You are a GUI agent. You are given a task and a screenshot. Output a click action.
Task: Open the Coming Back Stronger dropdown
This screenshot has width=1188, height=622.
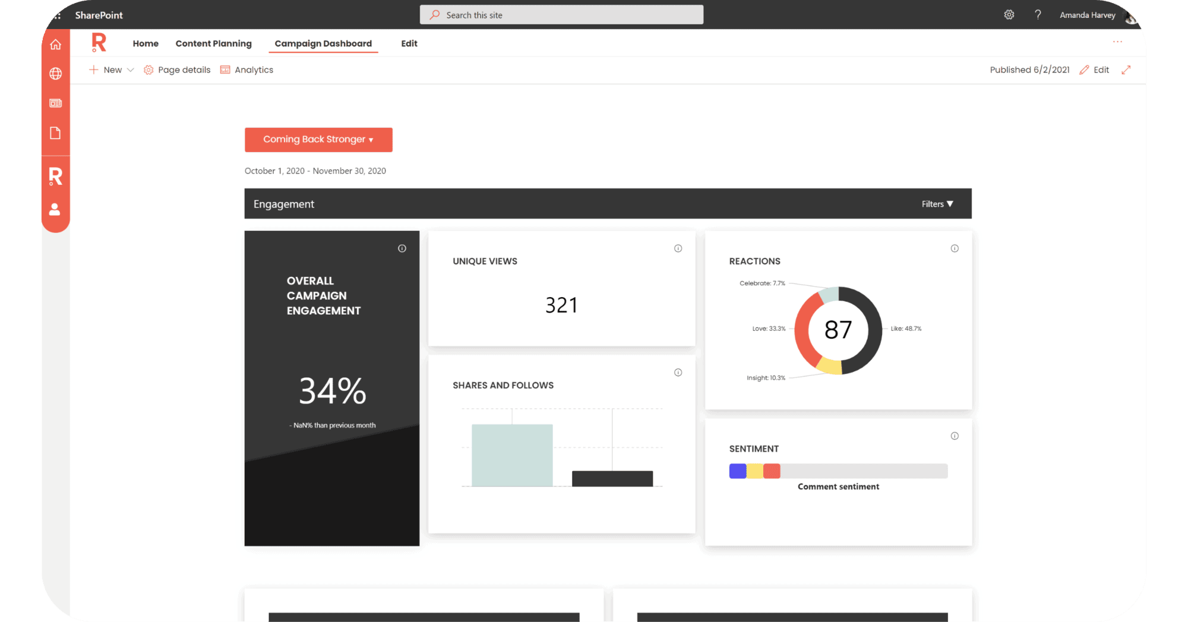pyautogui.click(x=318, y=140)
